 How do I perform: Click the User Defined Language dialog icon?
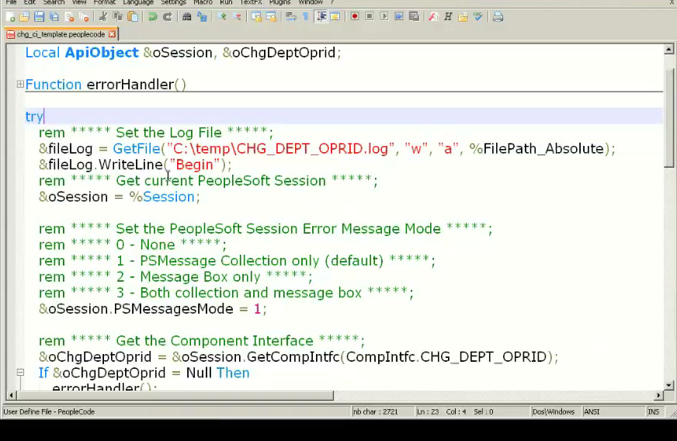335,17
